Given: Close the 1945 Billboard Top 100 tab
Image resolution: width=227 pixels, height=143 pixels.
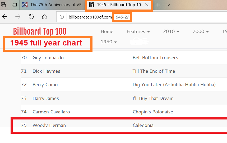Looking at the screenshot, I should click(147, 5).
